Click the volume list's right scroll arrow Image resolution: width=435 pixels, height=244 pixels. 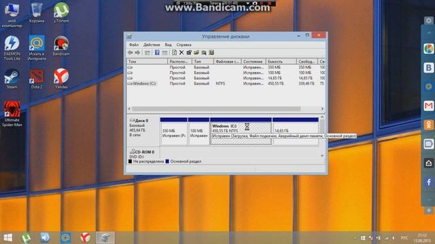click(322, 108)
